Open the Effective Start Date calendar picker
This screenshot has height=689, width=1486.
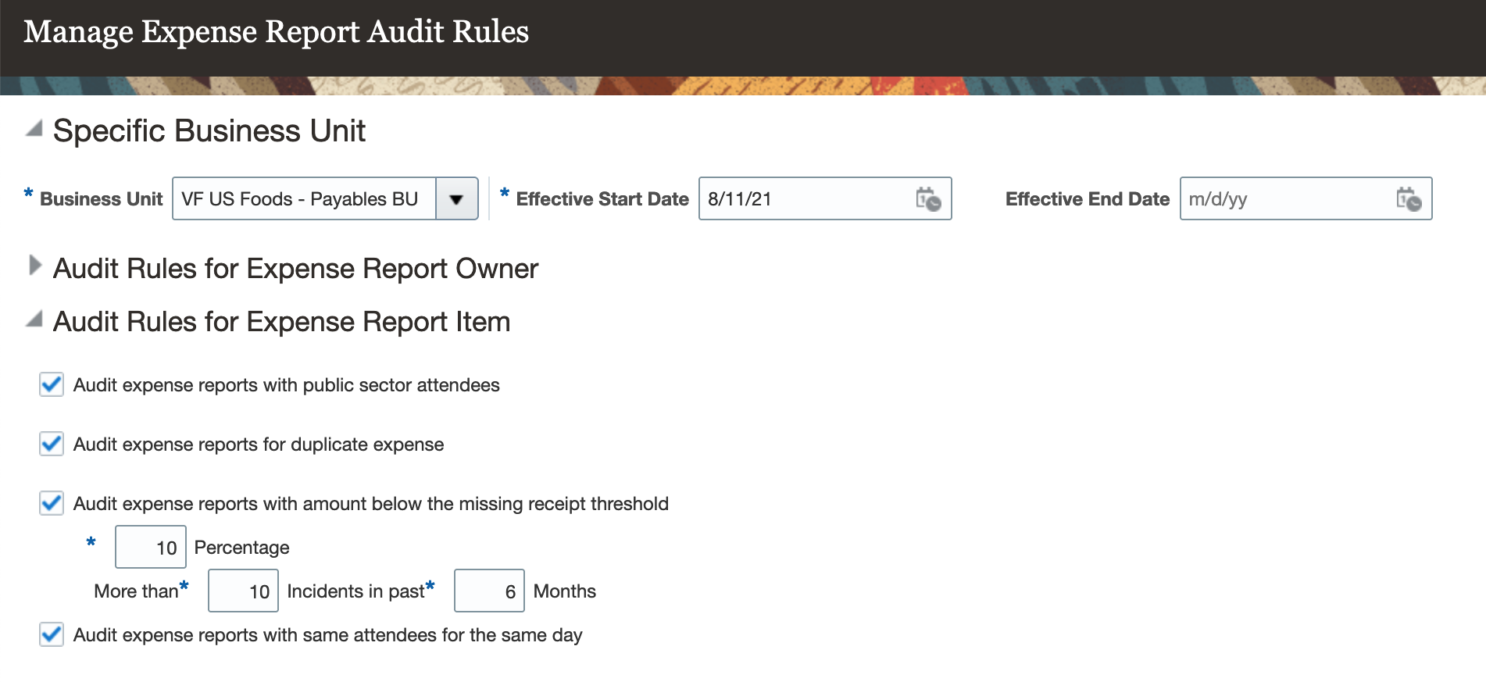tap(928, 199)
